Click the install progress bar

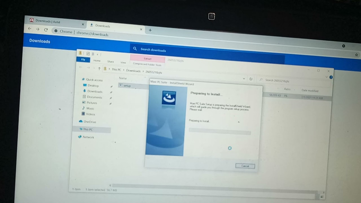pos(220,131)
